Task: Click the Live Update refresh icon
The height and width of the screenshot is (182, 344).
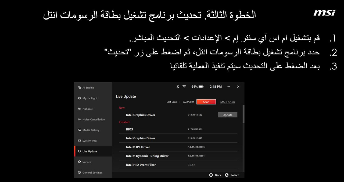Action: click(79, 151)
